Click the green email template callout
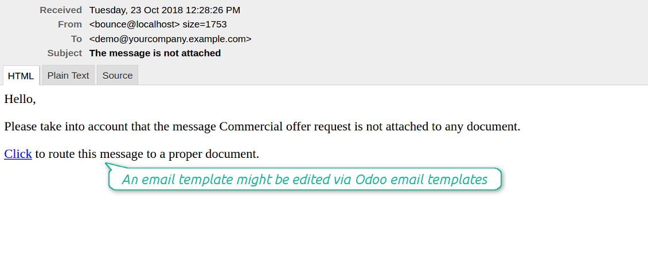Image resolution: width=648 pixels, height=270 pixels. [305, 180]
